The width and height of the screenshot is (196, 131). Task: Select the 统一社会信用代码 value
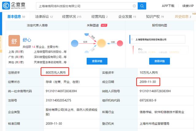coord(61,91)
